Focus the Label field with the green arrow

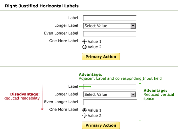coord(110,87)
